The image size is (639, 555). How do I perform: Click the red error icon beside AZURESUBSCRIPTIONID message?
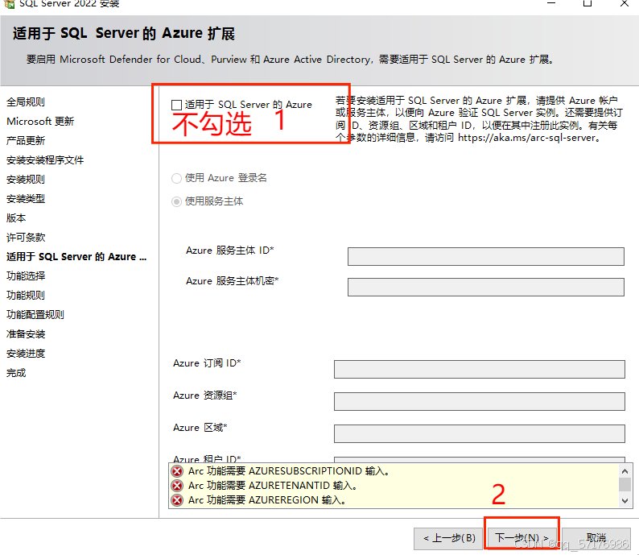point(177,471)
